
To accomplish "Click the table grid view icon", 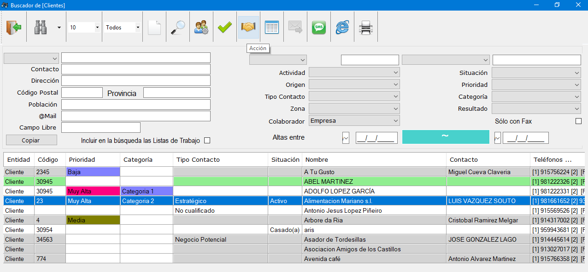I will [272, 28].
